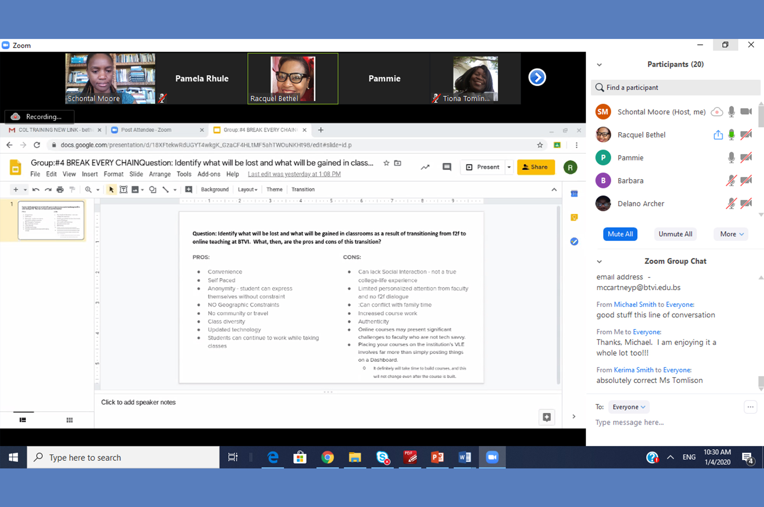Choose the select cursor tool
This screenshot has width=764, height=507.
click(111, 189)
